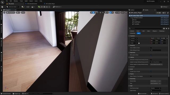Toggle Include Actor in HLOD checkbox
This screenshot has height=95, width=170.
[x=151, y=72]
